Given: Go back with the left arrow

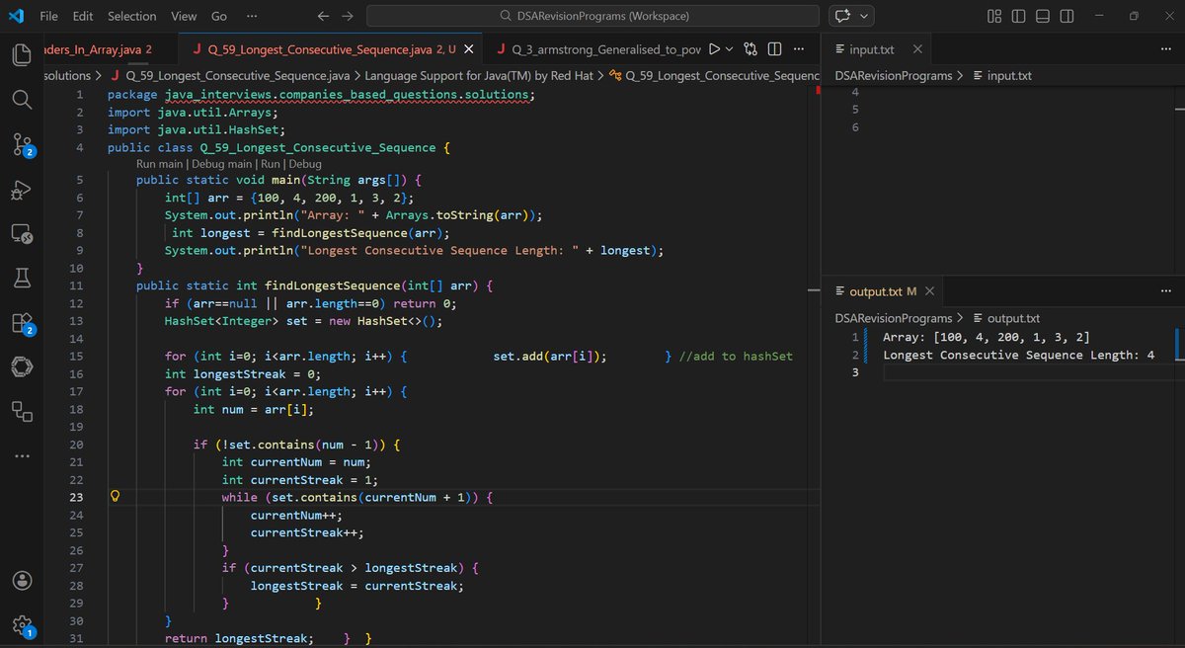Looking at the screenshot, I should (323, 16).
